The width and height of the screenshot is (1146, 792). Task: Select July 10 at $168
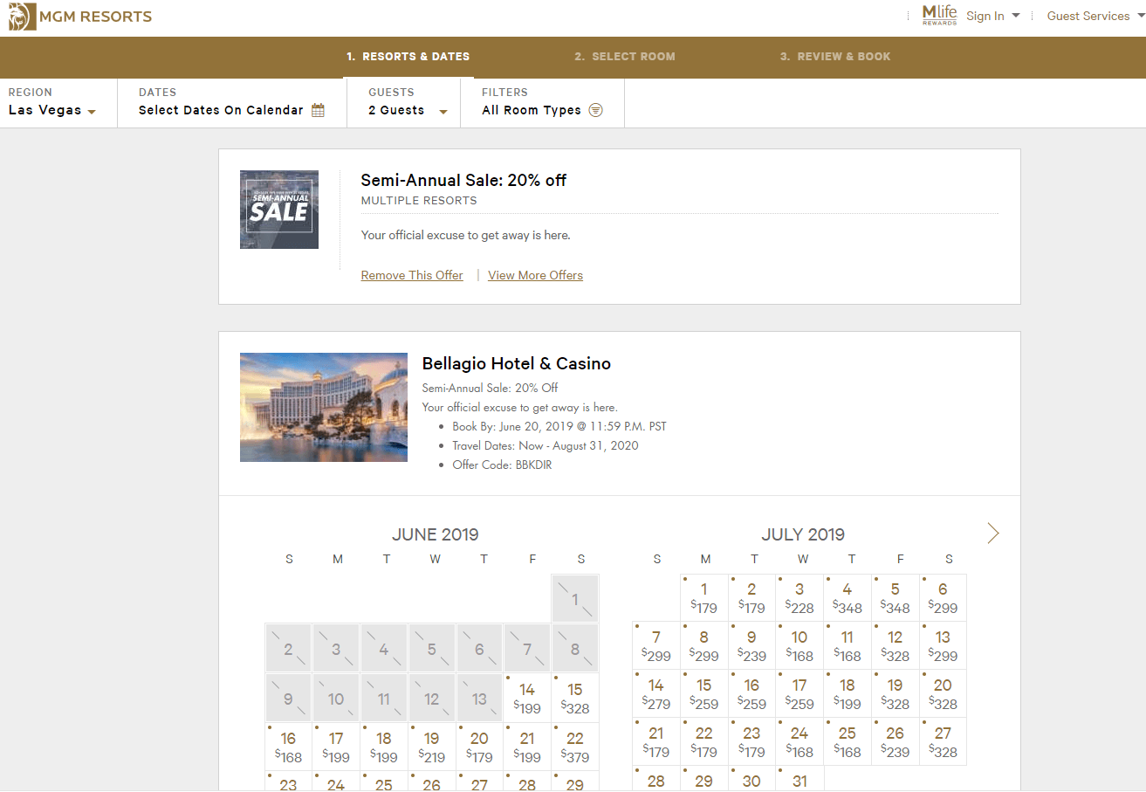[x=799, y=645]
